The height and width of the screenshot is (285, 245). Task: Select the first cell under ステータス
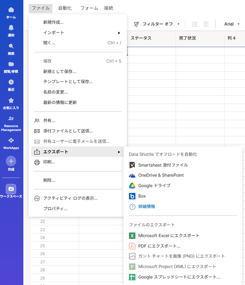click(x=152, y=51)
